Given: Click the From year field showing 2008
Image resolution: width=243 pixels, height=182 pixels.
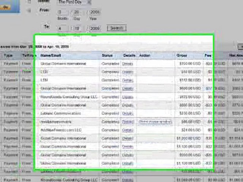Looking at the screenshot, I should click(x=95, y=12).
